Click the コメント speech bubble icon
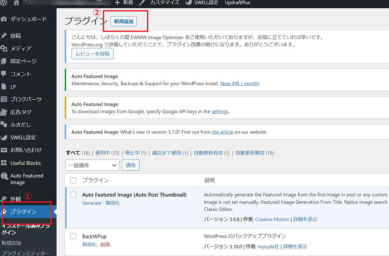 point(4,73)
